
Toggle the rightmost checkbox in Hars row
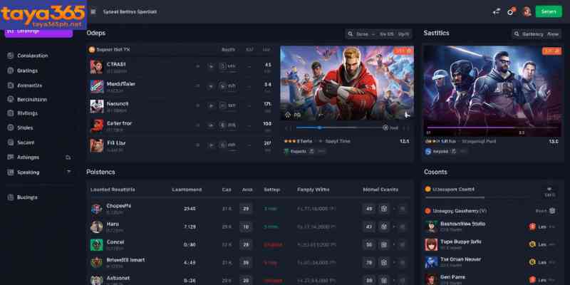[403, 227]
